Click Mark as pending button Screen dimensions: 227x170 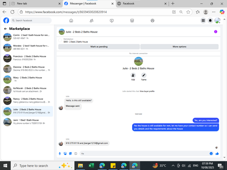[99, 47]
